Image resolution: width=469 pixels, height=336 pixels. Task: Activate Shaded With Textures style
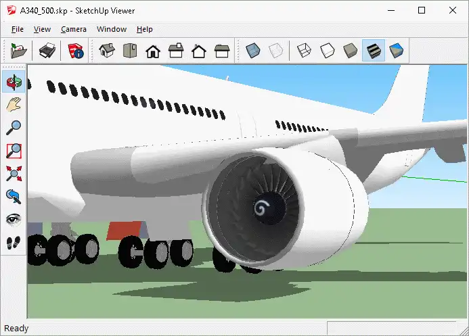374,51
